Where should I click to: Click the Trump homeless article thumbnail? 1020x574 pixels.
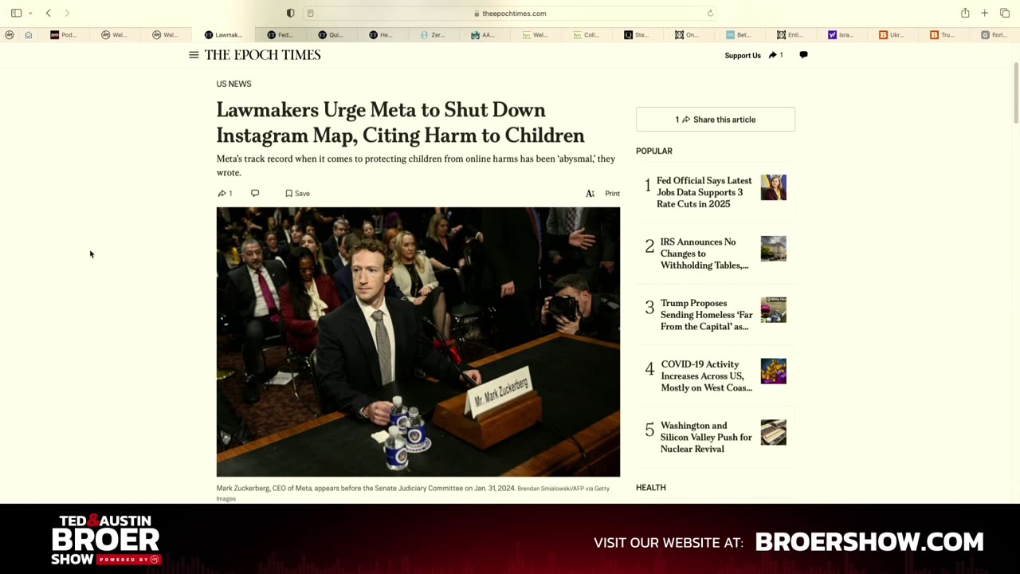[773, 310]
